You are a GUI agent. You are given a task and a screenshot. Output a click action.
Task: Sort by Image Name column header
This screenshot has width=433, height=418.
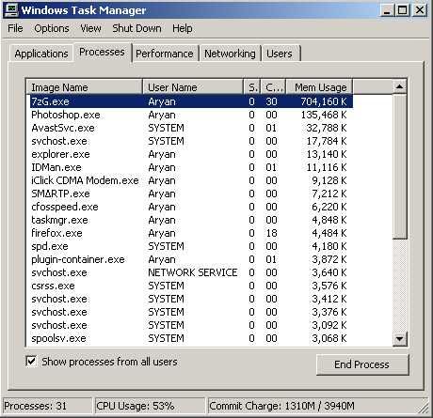click(x=84, y=87)
